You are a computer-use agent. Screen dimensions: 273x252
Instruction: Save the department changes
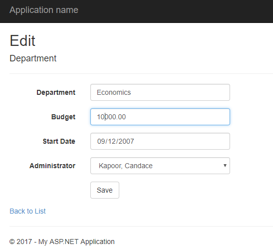pos(105,190)
